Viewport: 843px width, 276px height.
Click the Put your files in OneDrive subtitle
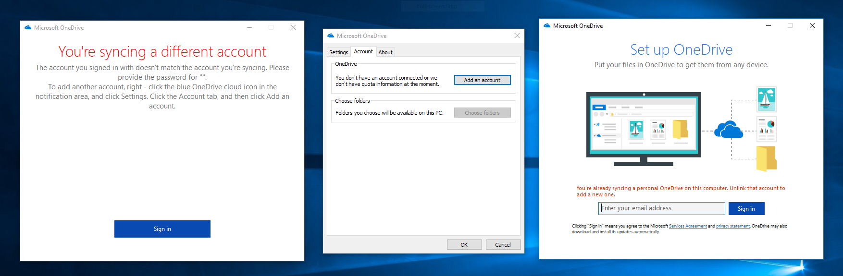point(682,65)
